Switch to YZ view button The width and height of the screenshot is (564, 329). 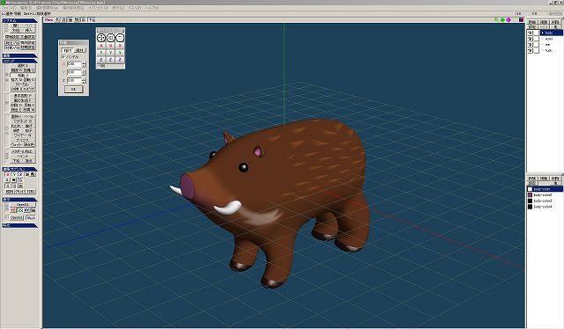point(13,210)
